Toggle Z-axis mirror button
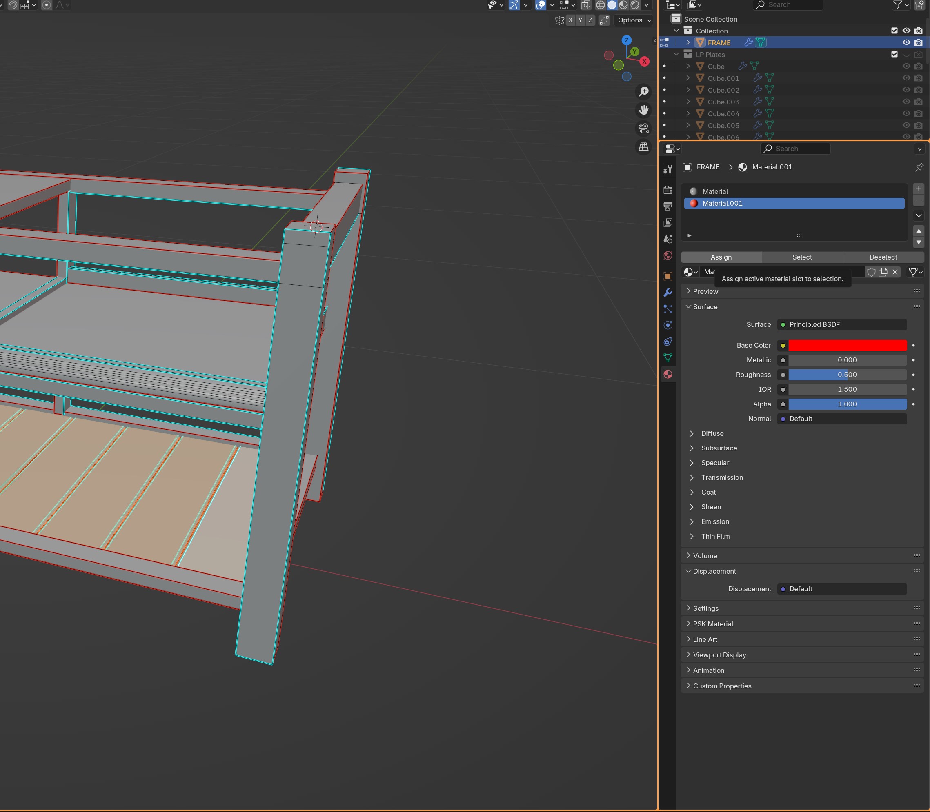This screenshot has height=812, width=930. point(590,20)
